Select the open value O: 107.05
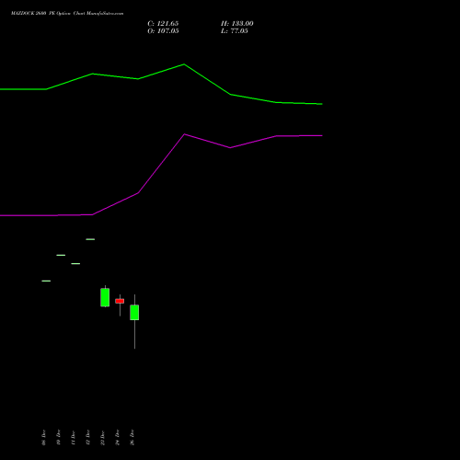The image size is (460, 460). (x=163, y=31)
